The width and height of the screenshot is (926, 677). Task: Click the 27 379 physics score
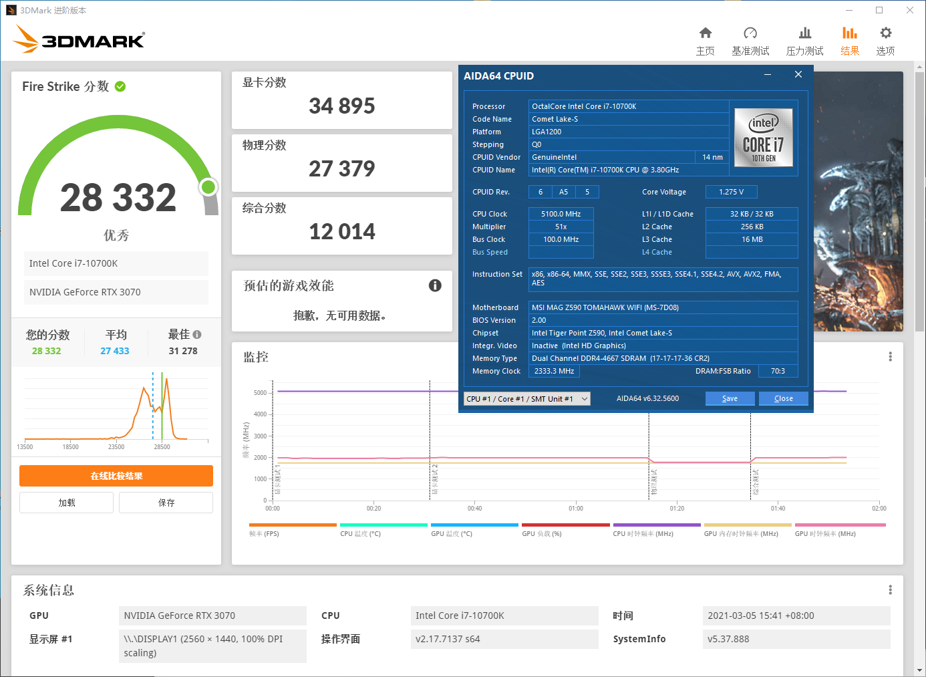(342, 168)
